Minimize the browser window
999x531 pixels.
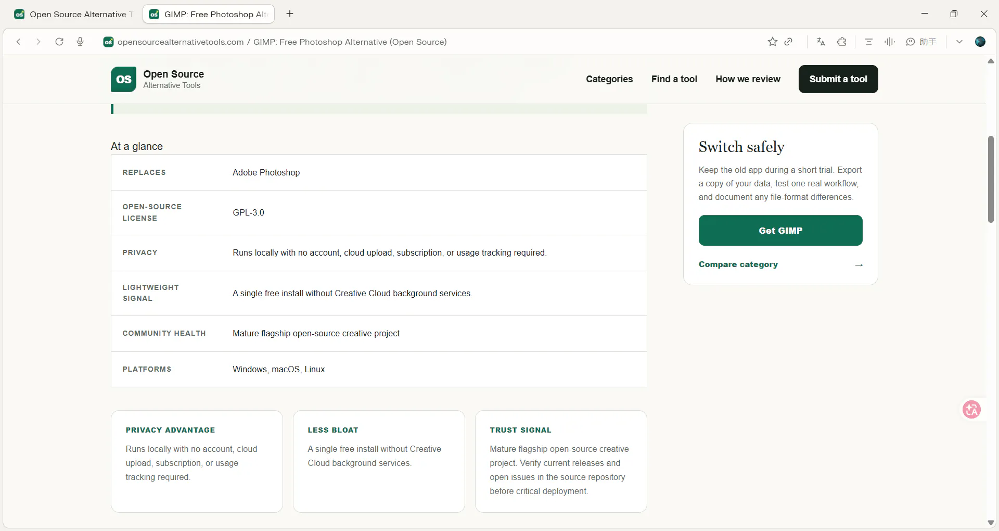[x=925, y=14]
